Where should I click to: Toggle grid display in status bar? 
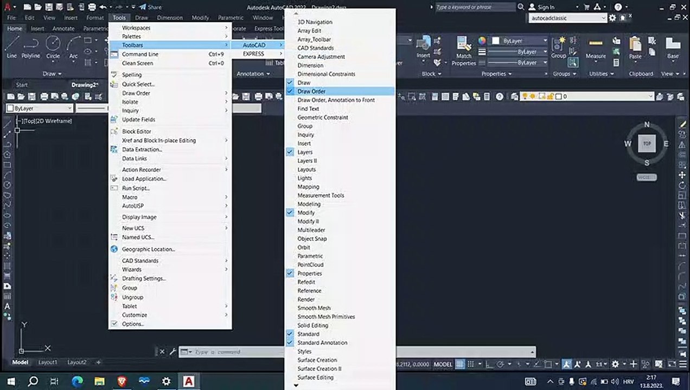tap(460, 364)
